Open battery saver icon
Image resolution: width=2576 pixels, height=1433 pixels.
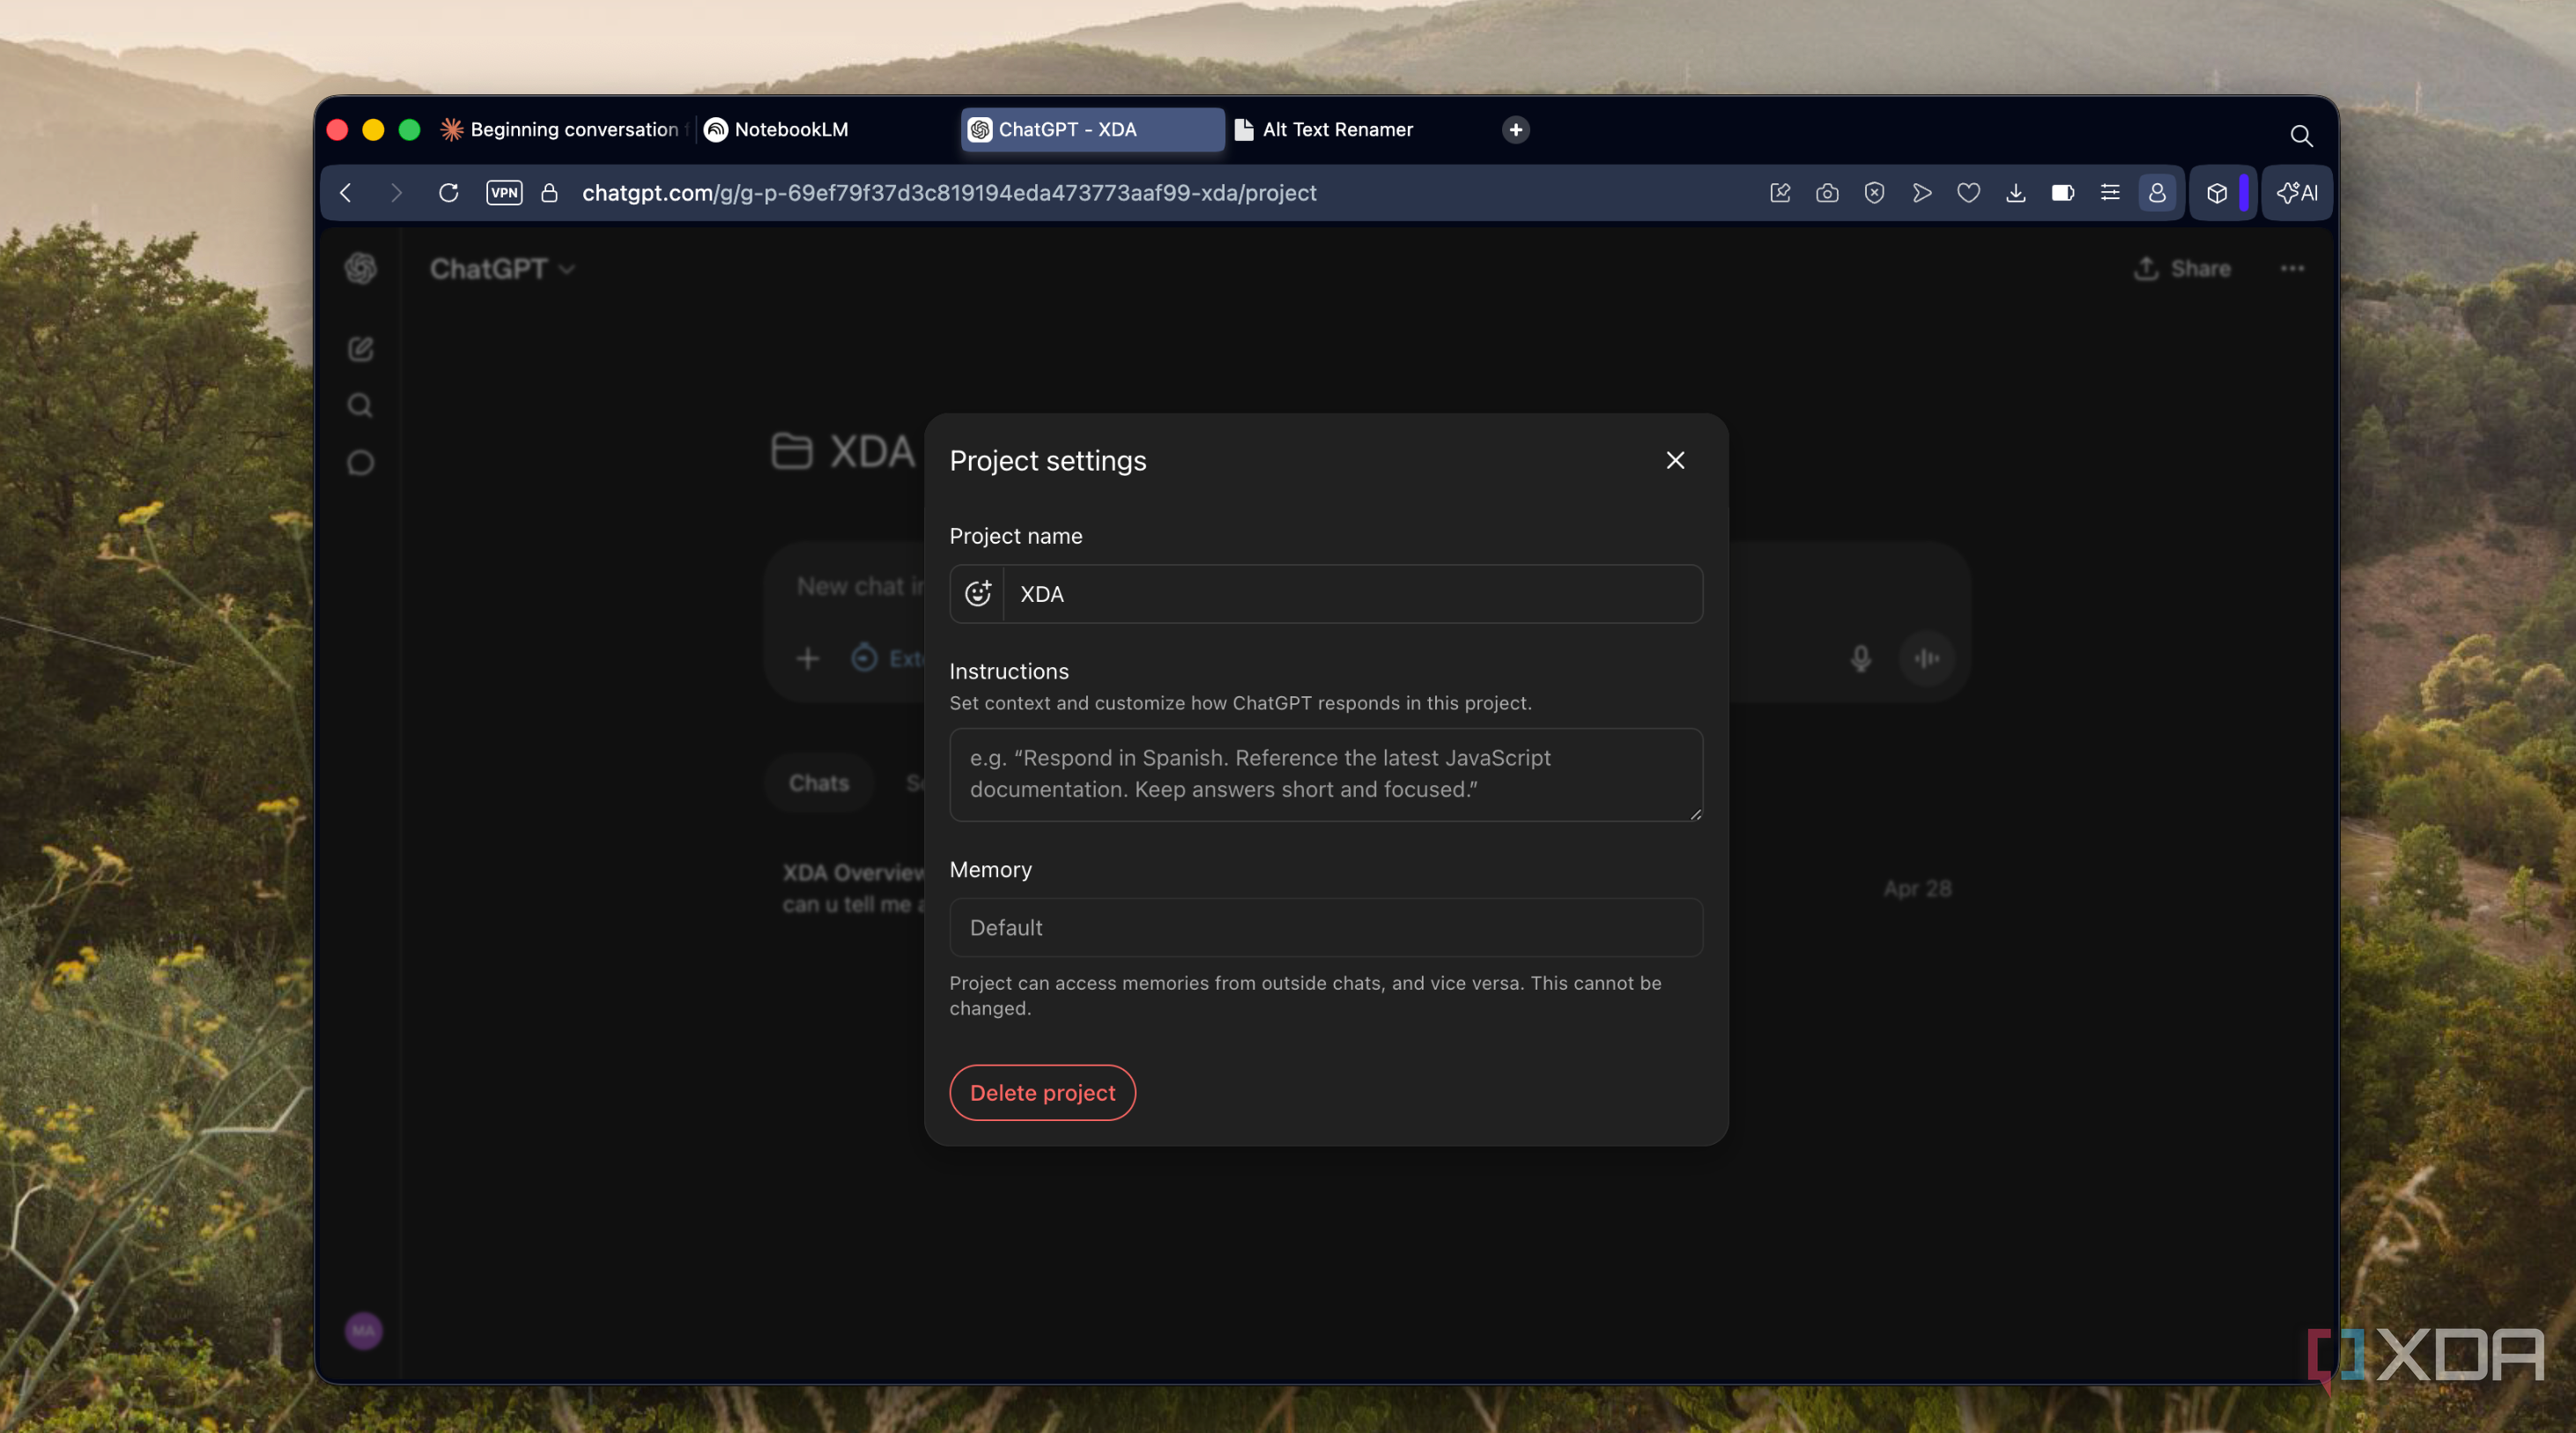(x=2062, y=192)
